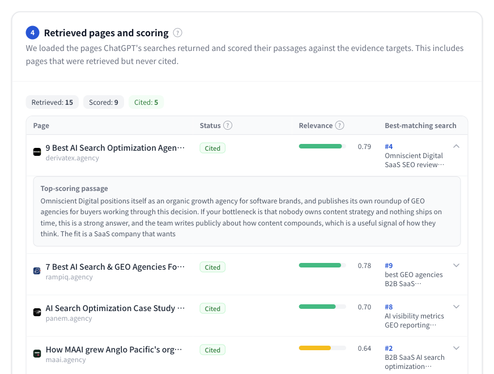
Task: Click the derivatex.agency favicon
Action: coord(37,152)
